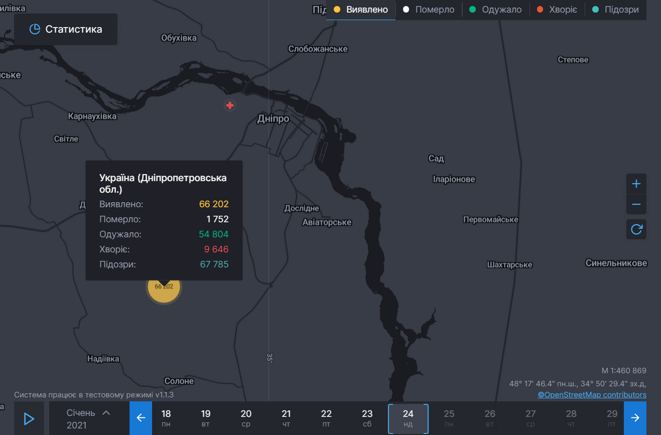Image resolution: width=661 pixels, height=435 pixels.
Task: Select the Підозри category
Action: pyautogui.click(x=615, y=10)
